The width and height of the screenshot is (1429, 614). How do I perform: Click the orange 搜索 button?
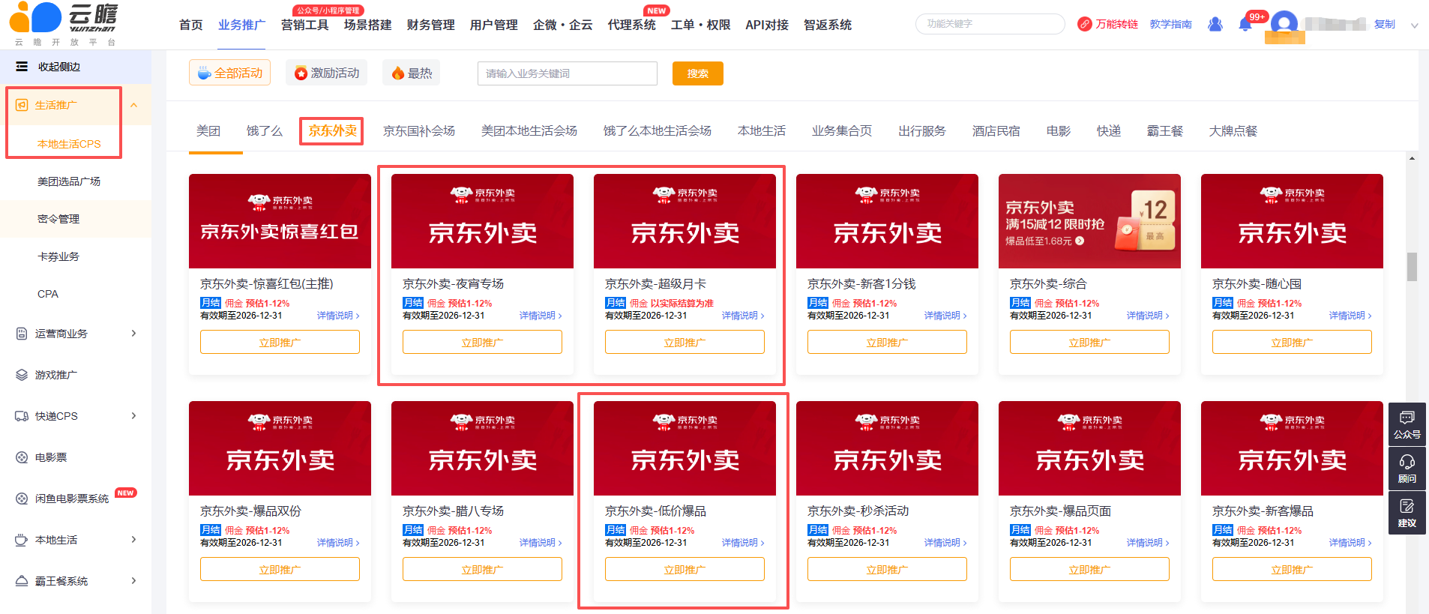698,73
